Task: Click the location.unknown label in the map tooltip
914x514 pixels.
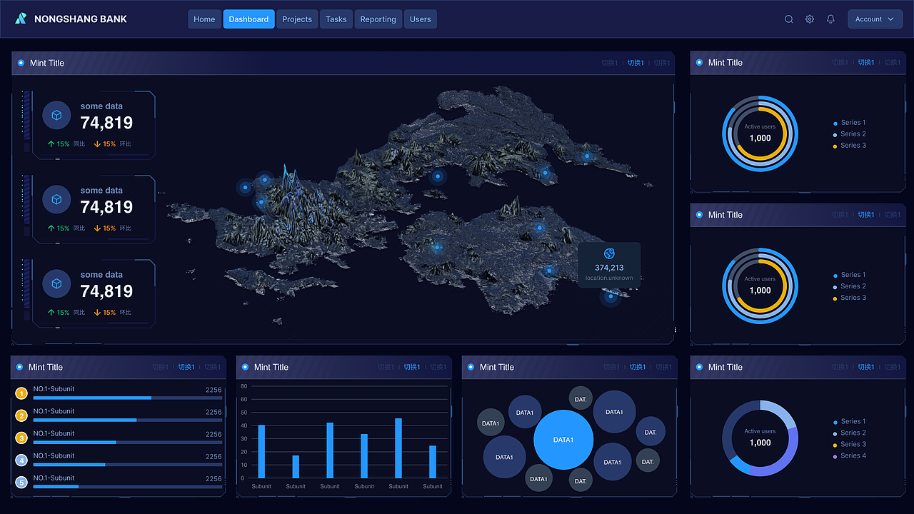Action: click(609, 278)
